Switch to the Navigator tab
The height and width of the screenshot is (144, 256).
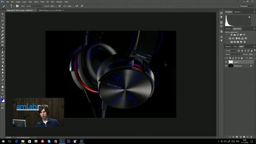(237, 12)
